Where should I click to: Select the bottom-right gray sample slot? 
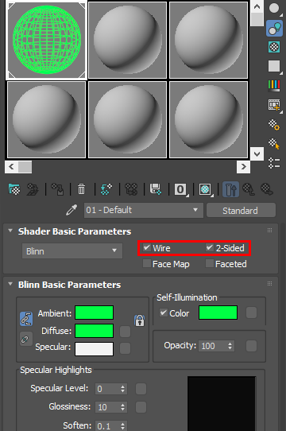(x=208, y=120)
